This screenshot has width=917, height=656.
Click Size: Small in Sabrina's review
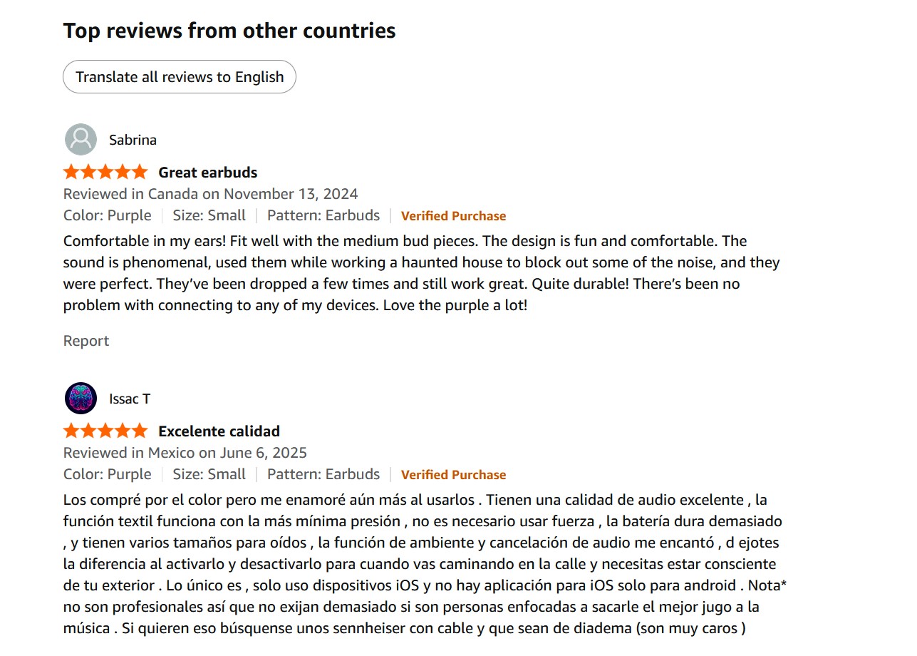tap(209, 215)
